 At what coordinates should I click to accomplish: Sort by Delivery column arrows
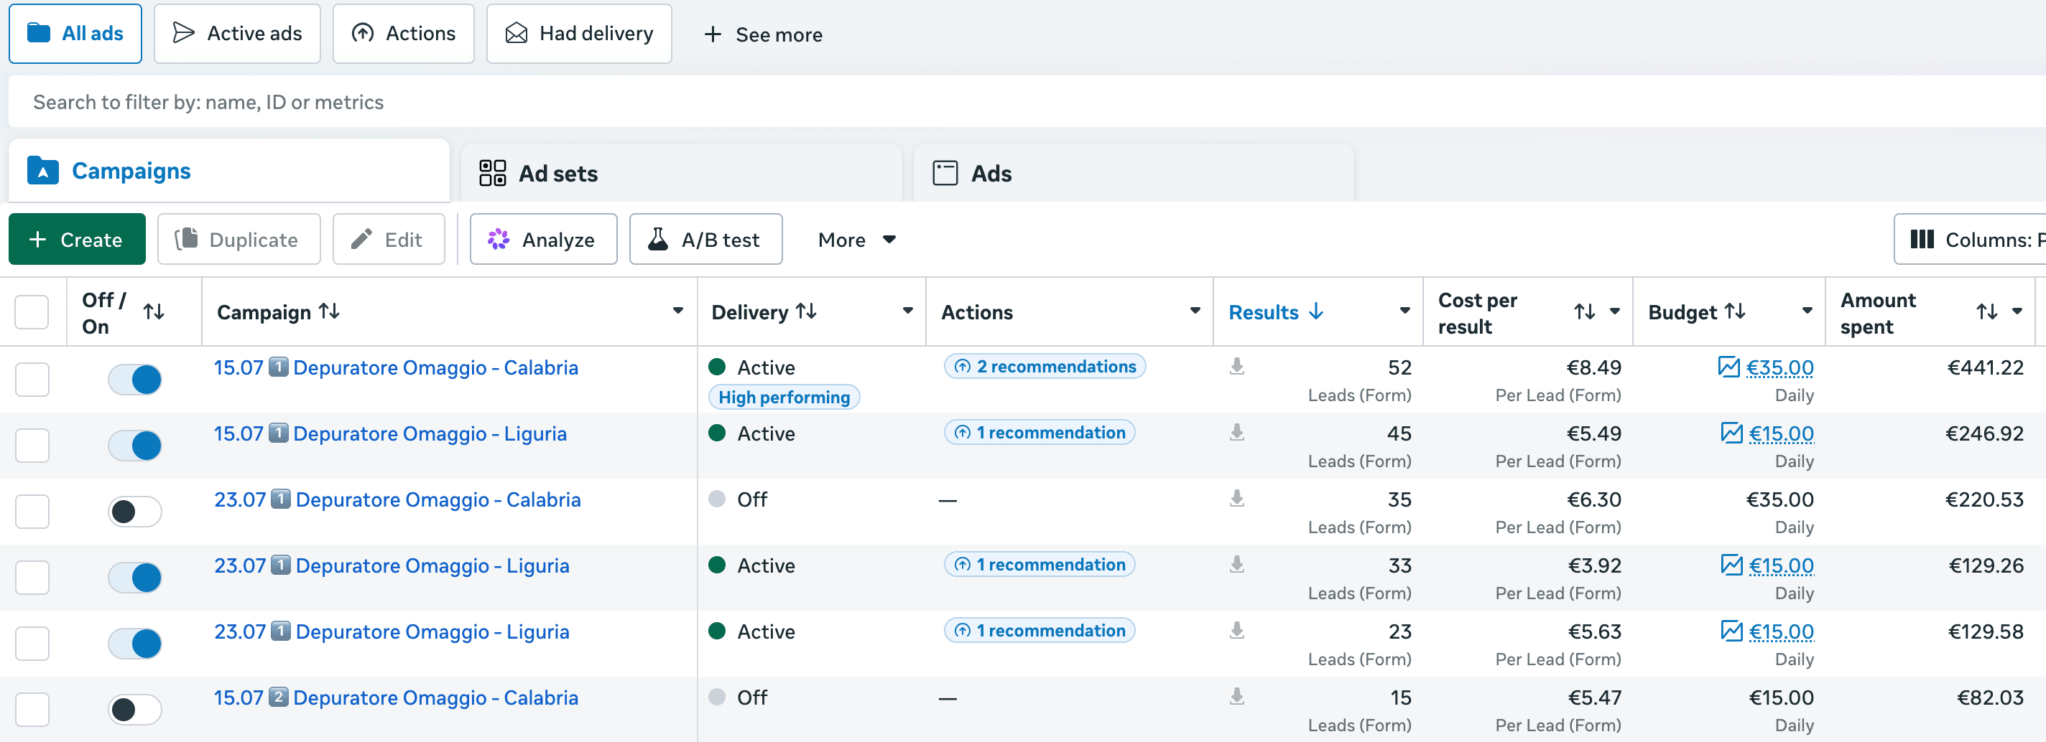point(806,311)
